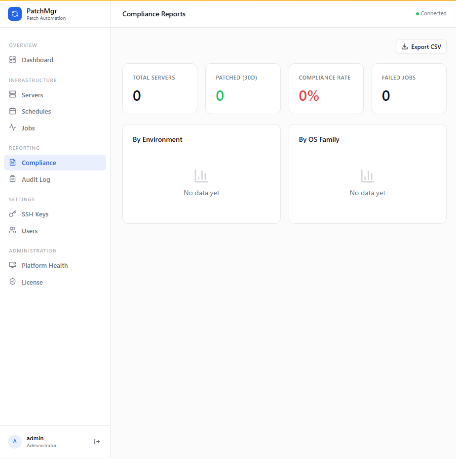
Task: Click 'No data yet' under By Environment
Action: [x=201, y=193]
